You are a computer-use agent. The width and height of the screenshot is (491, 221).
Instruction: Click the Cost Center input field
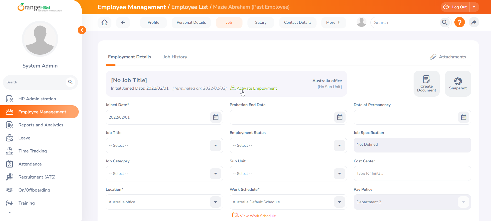412,174
